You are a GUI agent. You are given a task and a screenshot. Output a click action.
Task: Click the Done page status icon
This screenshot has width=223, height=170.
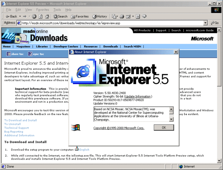[x=4, y=166]
